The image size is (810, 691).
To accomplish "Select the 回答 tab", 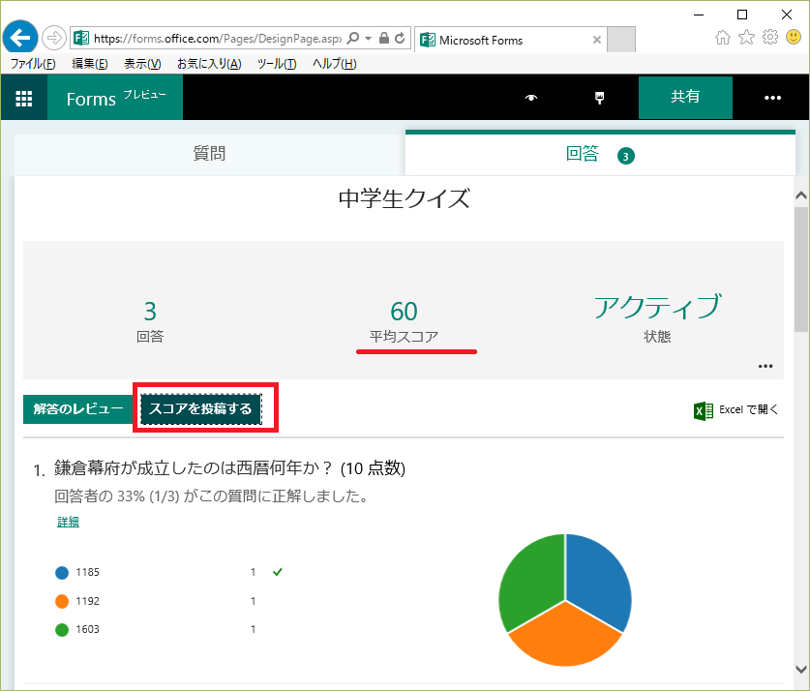I will [x=583, y=154].
